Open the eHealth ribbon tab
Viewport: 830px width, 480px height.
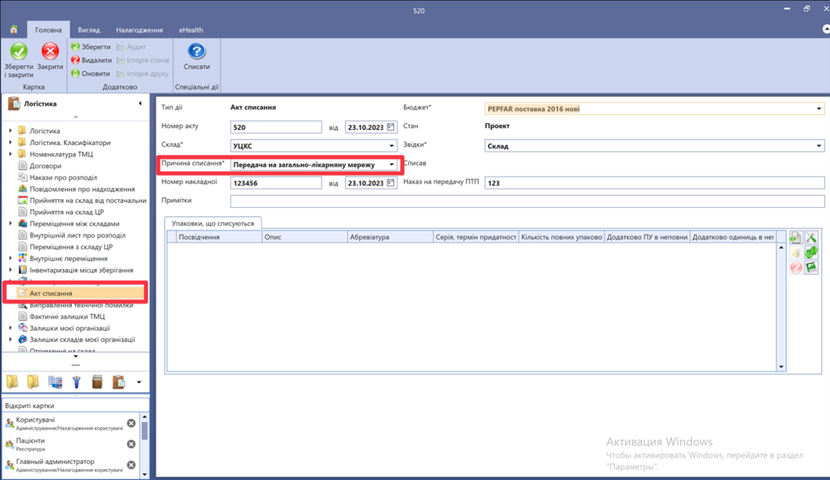point(191,30)
